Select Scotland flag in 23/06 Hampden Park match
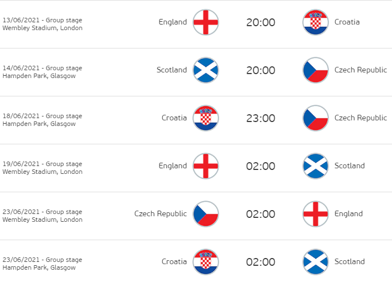The width and height of the screenshot is (392, 292). coord(316,262)
